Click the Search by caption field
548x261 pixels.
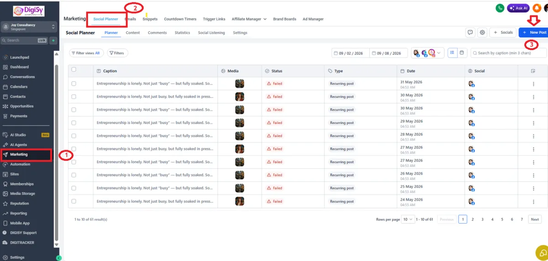[508, 53]
